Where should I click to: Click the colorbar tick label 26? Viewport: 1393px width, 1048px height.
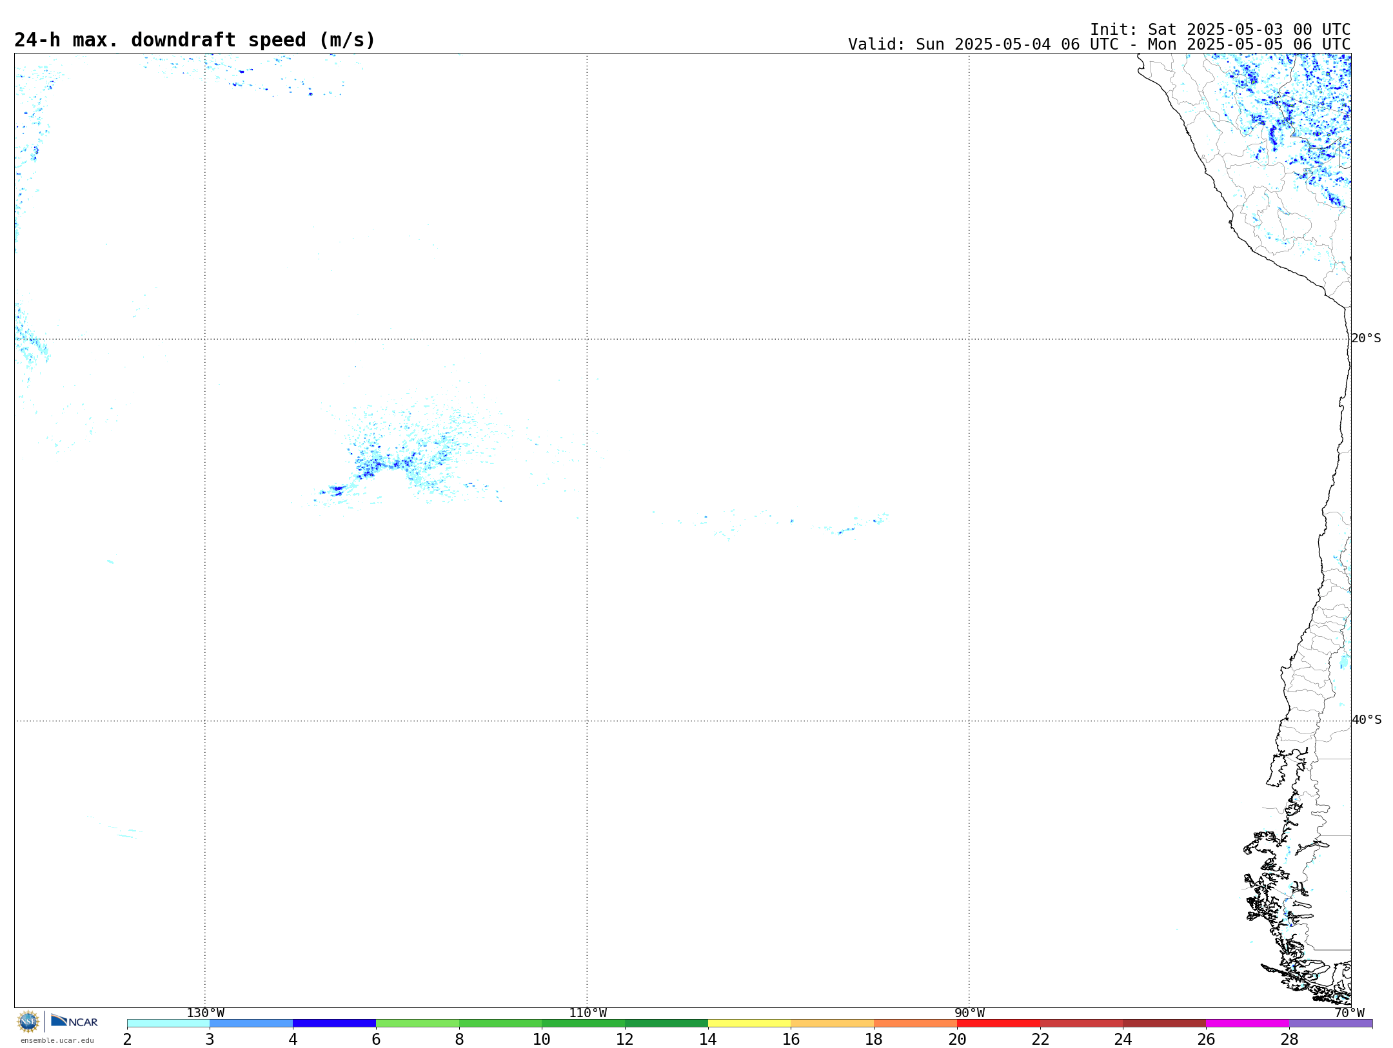1206,1039
